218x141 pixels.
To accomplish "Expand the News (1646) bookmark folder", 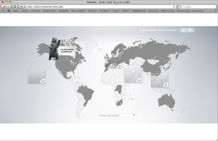I will pyautogui.click(x=78, y=11).
